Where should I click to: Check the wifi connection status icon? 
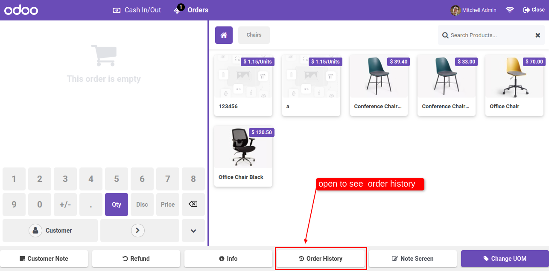click(x=510, y=10)
